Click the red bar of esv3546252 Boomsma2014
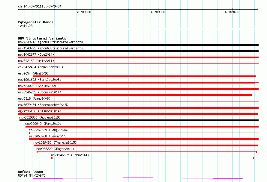 point(143,95)
